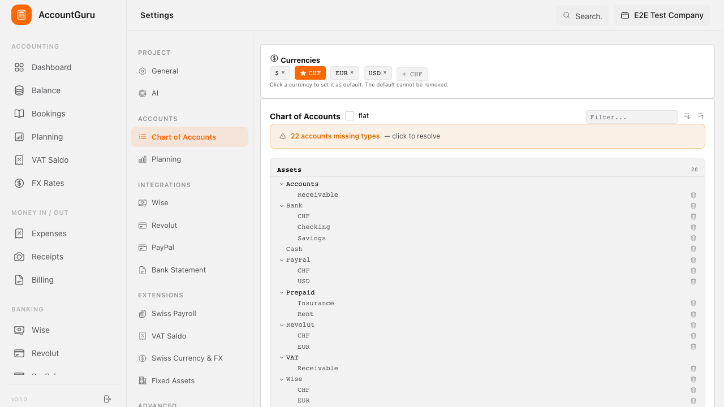Collapse the Bank tree node

point(282,206)
